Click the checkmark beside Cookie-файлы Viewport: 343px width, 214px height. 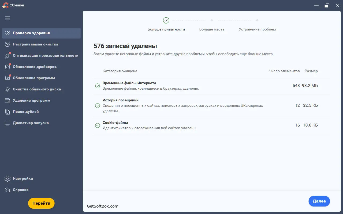click(x=98, y=125)
